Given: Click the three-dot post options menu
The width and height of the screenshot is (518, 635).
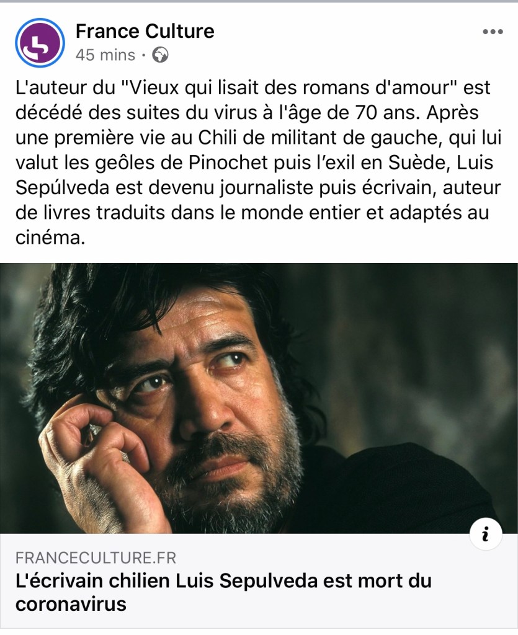Looking at the screenshot, I should point(493,32).
